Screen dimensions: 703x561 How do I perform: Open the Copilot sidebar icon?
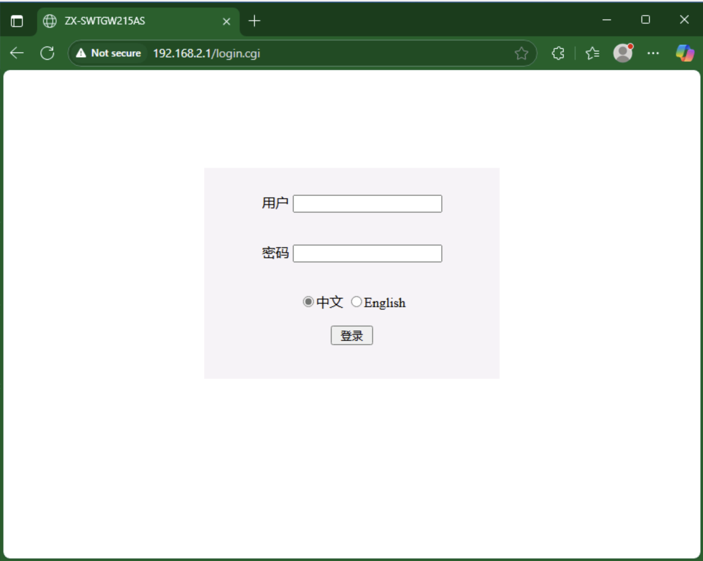pos(684,53)
